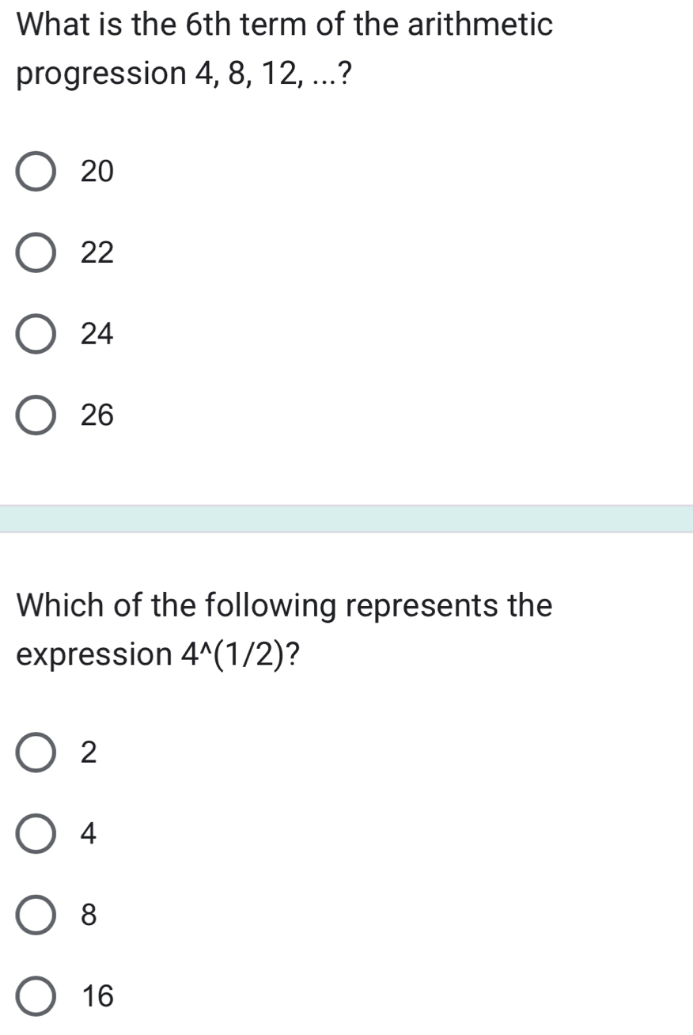Viewport: 693px width, 1035px height.
Task: Tick the radio option for 8
Action: point(36,916)
